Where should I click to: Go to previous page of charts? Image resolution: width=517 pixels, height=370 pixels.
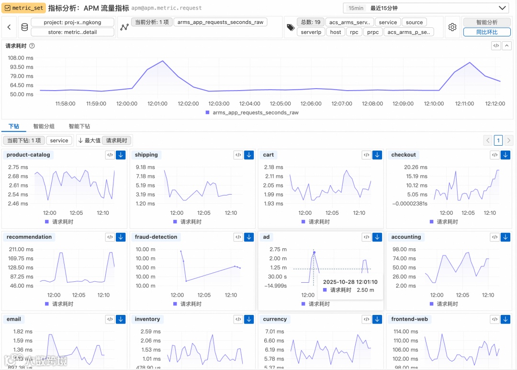[488, 140]
